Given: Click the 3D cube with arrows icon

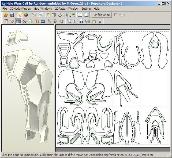Looking at the screenshot, I should (x=49, y=21).
